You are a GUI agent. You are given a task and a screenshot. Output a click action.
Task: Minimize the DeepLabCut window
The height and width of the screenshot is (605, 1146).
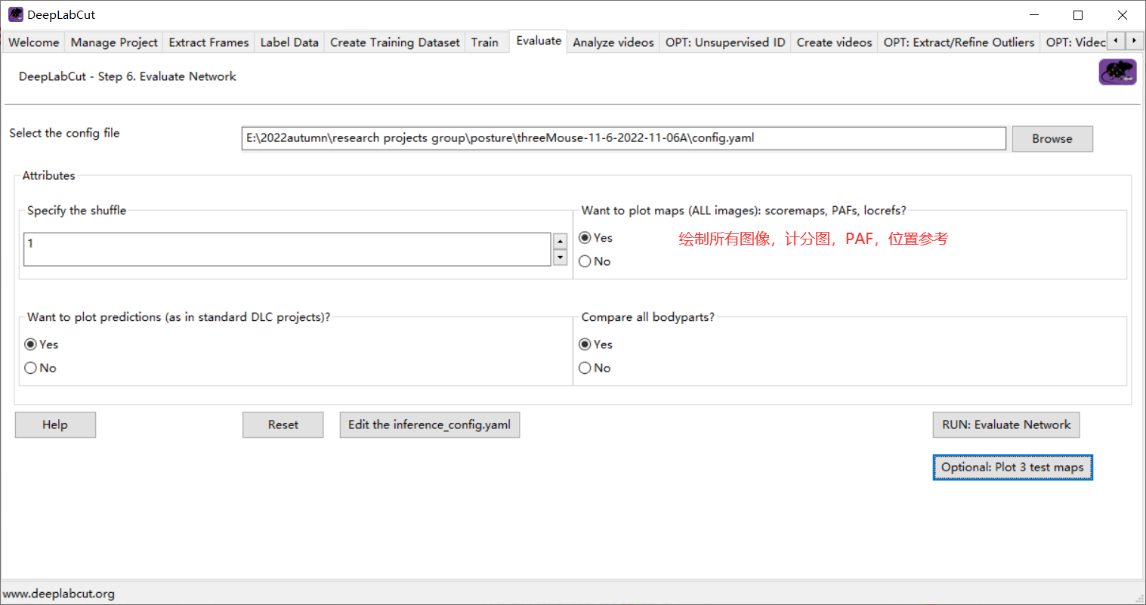pos(1034,15)
